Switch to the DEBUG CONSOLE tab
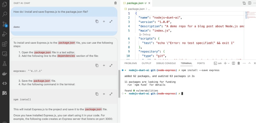 click(x=166, y=63)
